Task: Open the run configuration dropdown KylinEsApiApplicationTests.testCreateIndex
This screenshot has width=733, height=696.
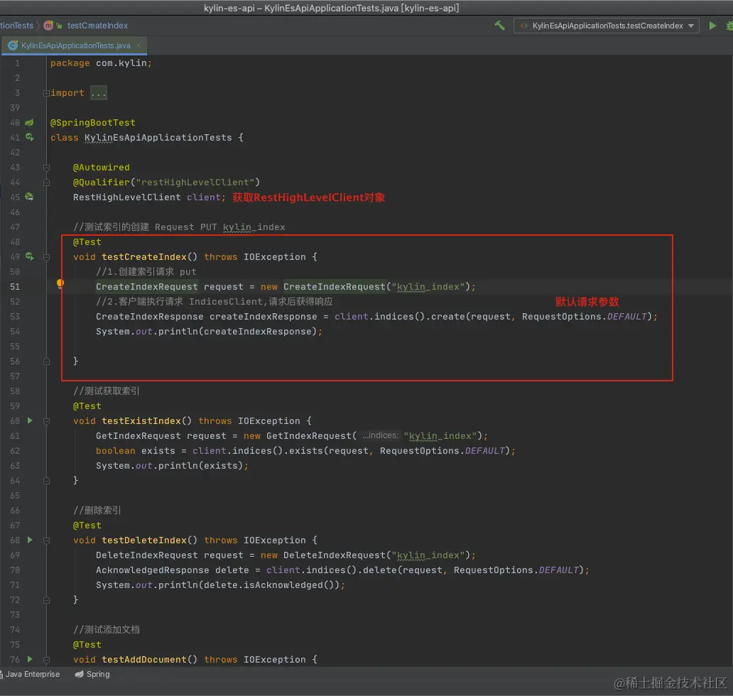Action: pos(607,26)
